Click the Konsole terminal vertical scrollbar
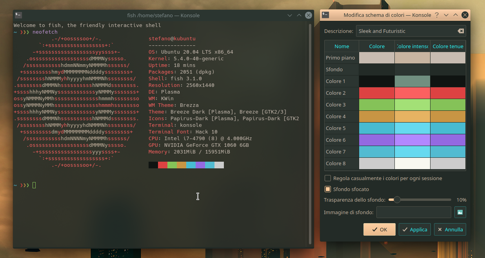485x258 pixels. pos(310,133)
